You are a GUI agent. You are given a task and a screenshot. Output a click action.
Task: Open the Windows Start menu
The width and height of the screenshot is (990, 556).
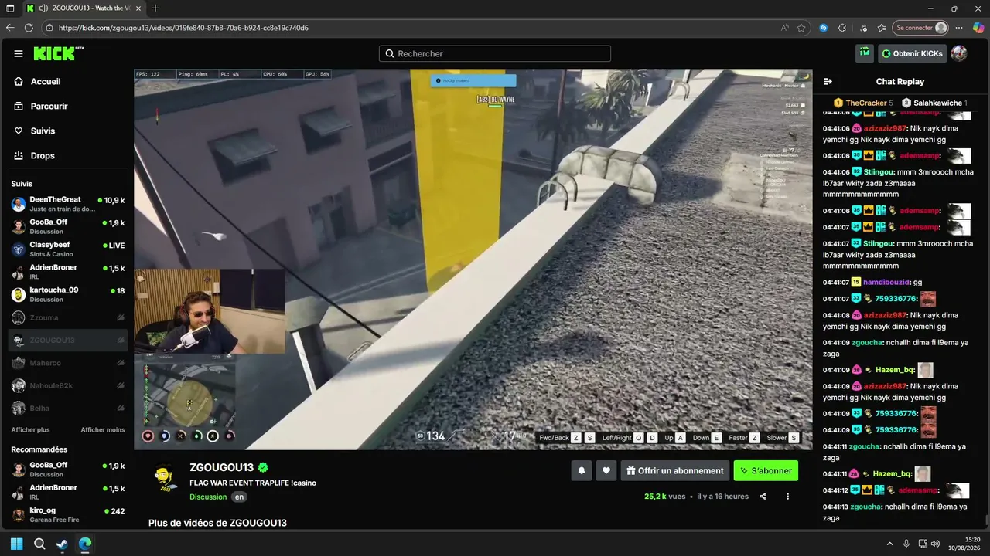[x=17, y=544]
